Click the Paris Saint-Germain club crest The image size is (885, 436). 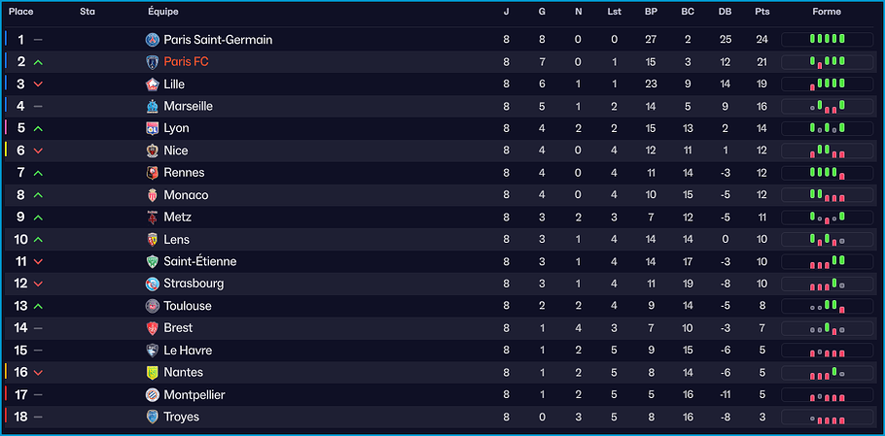pyautogui.click(x=153, y=40)
